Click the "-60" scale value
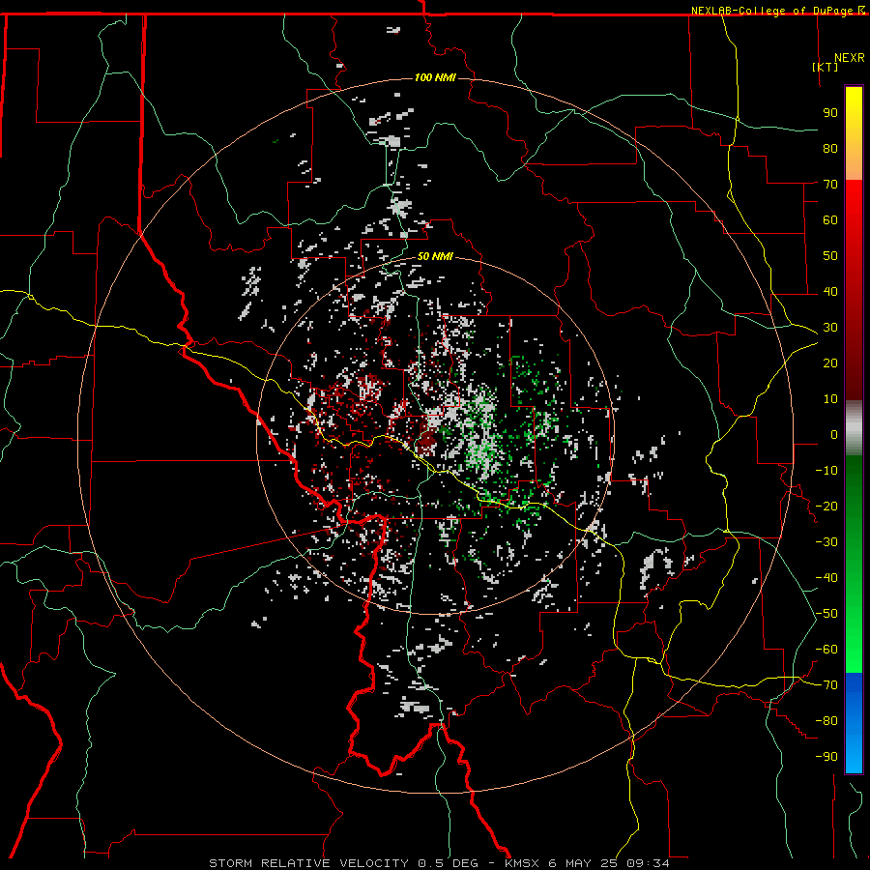This screenshot has width=870, height=870. [826, 650]
